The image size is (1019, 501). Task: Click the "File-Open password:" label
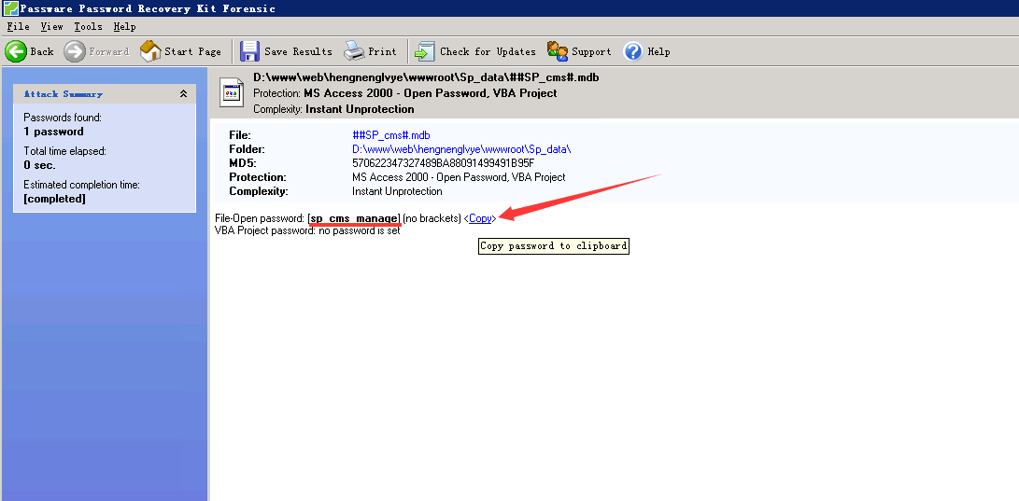coord(260,218)
